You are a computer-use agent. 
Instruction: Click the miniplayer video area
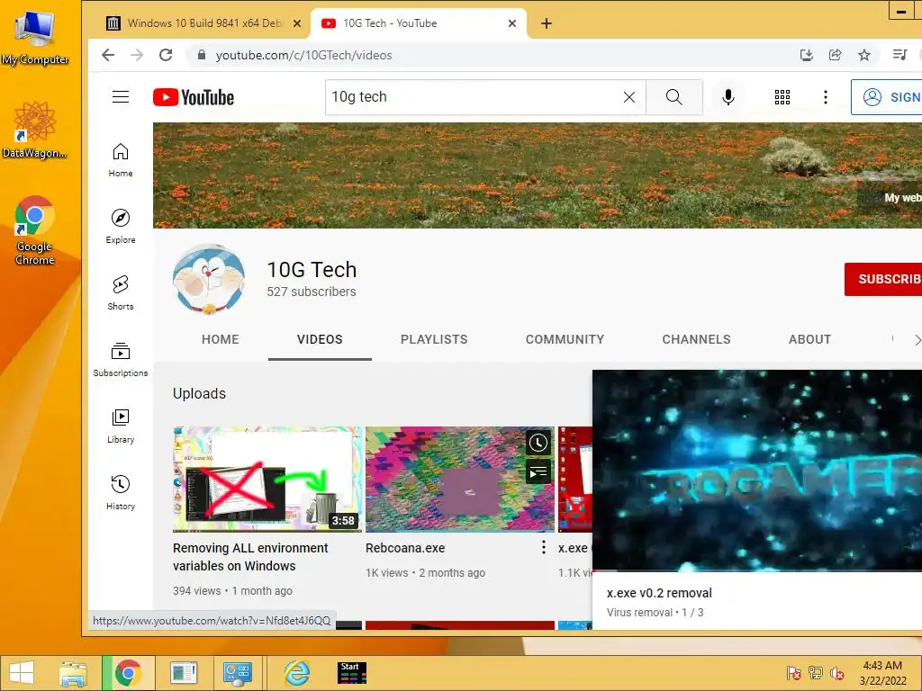(756, 470)
